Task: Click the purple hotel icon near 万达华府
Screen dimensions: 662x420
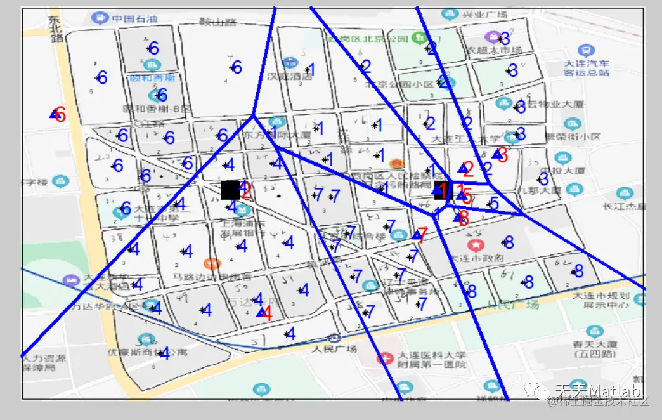Action: point(71,280)
